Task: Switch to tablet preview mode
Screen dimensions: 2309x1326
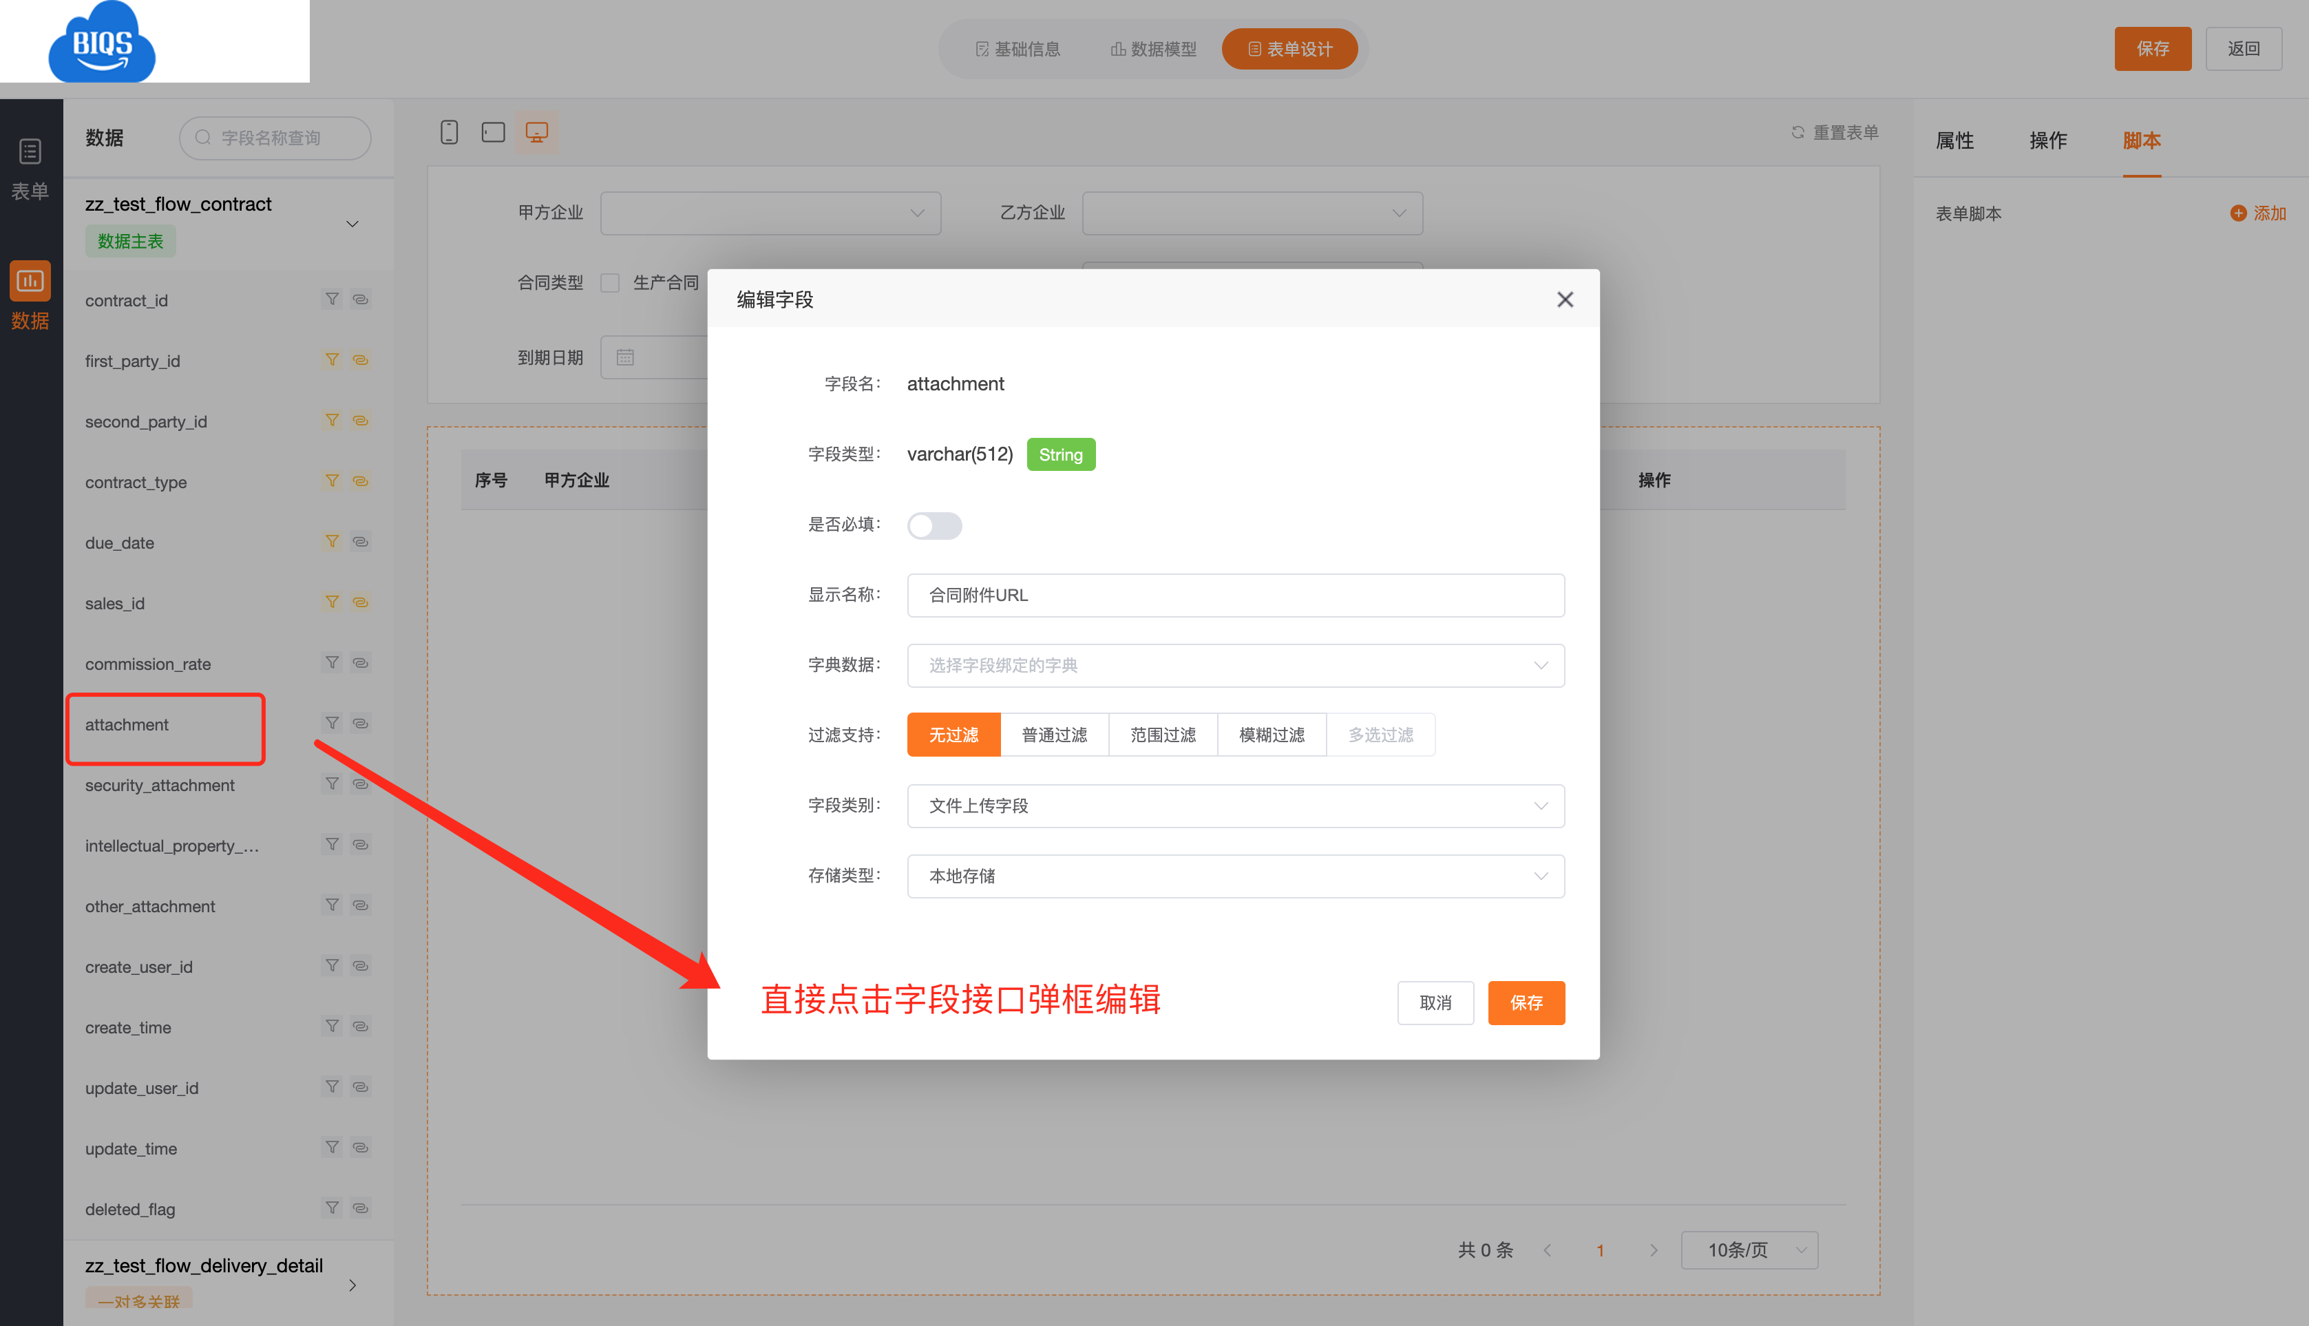Action: [494, 132]
